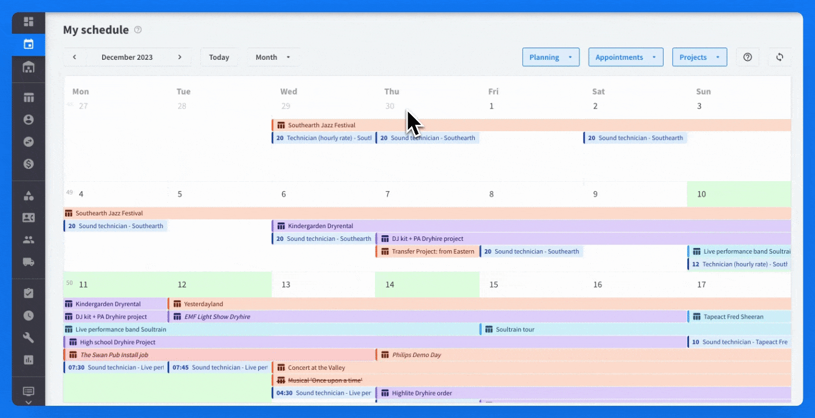Image resolution: width=815 pixels, height=418 pixels.
Task: Open the wrench maintenance icon
Action: (28, 338)
